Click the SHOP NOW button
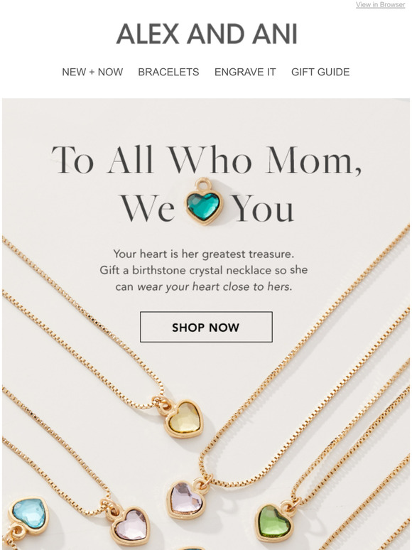The height and width of the screenshot is (550, 412). click(x=206, y=327)
